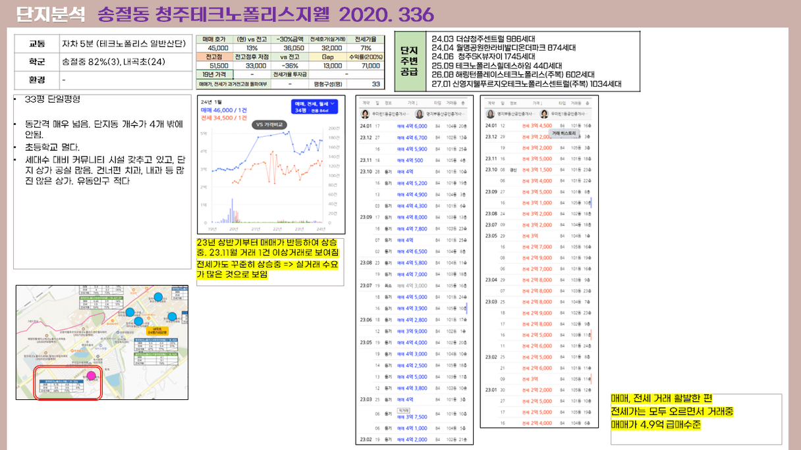Click the 테크노폴리스힐데스하임 440세대 supply line

coord(497,66)
